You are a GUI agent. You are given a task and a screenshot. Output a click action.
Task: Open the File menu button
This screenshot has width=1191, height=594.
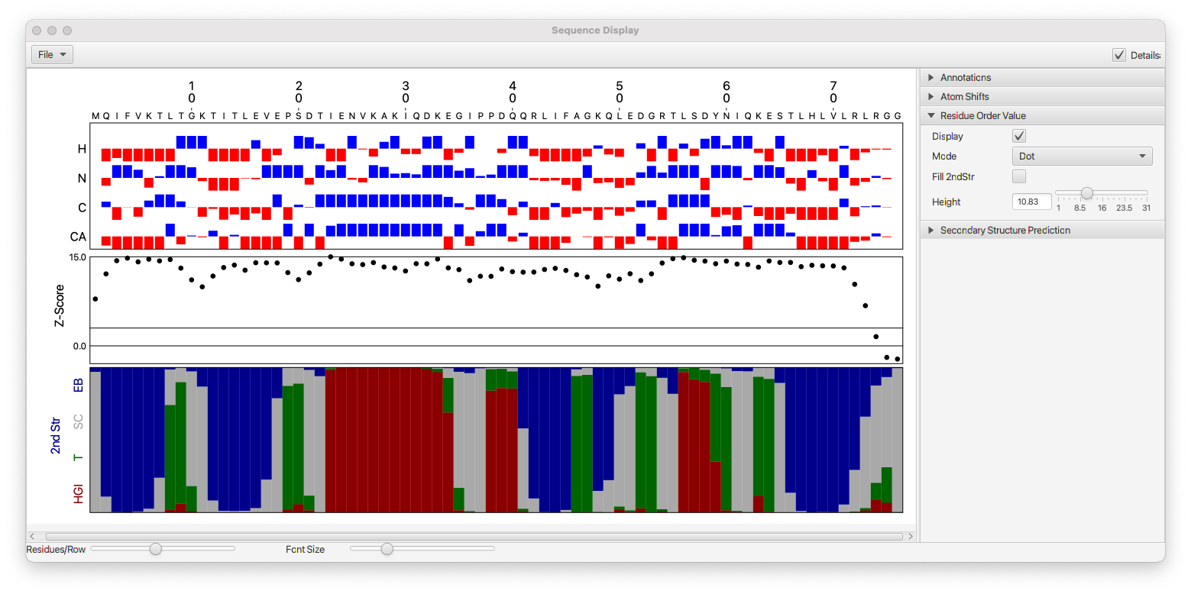click(x=52, y=54)
